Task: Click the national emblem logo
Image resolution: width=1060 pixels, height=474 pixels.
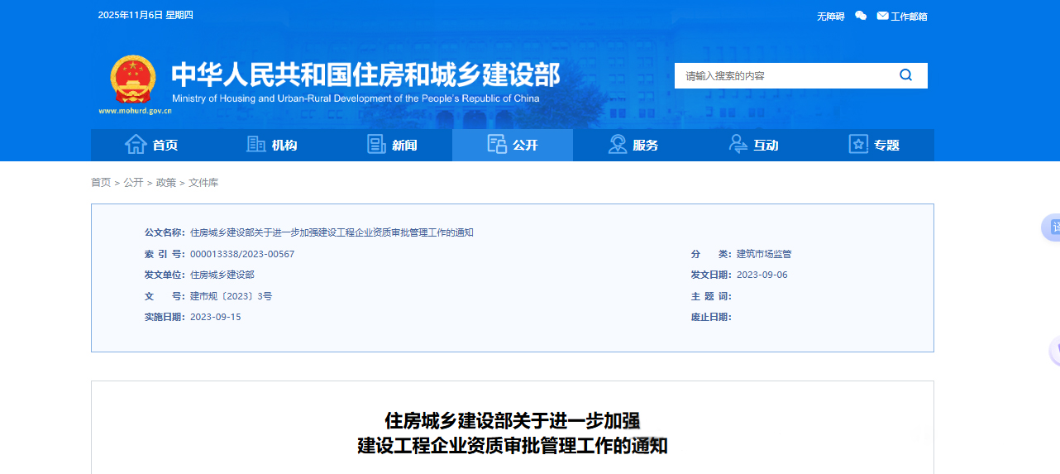Action: [133, 79]
